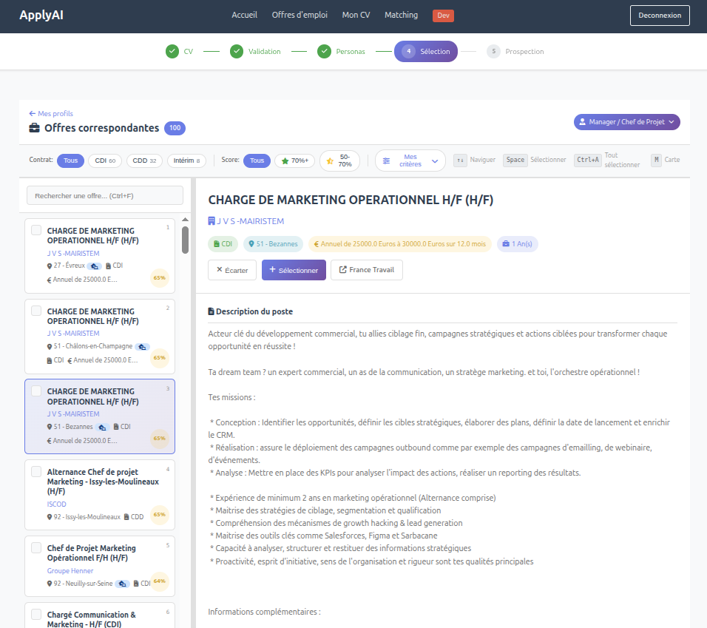This screenshot has height=628, width=707.
Task: Focus the Rechercher une offre search field
Action: [104, 195]
